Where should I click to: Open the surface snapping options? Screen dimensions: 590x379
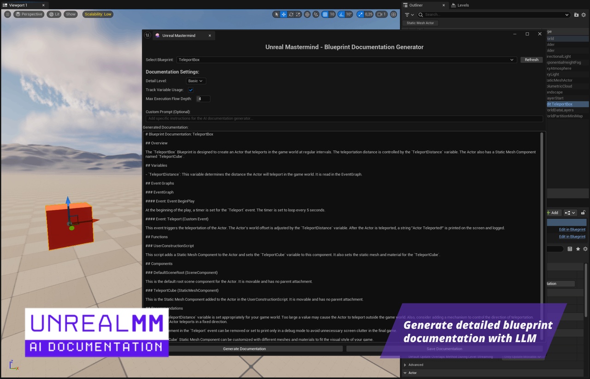tap(316, 14)
